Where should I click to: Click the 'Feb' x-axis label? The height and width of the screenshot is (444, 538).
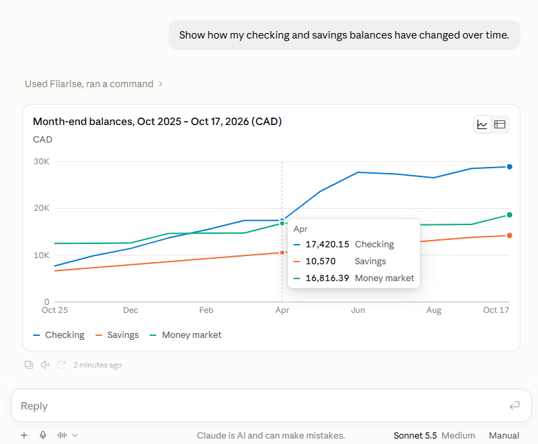(206, 310)
